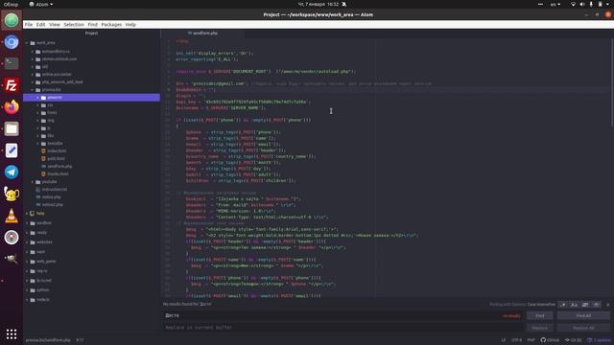Image resolution: width=614 pixels, height=345 pixels.
Task: Launch VLC media player from dock
Action: [12, 216]
